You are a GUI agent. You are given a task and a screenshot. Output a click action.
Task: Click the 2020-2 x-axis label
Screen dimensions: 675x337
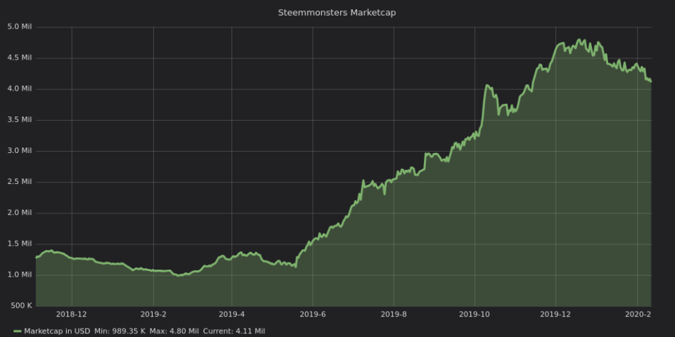pos(638,315)
